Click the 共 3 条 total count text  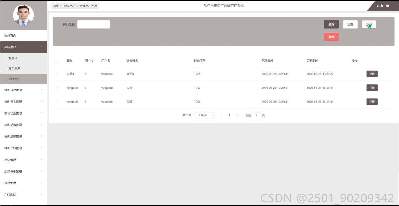[187, 115]
